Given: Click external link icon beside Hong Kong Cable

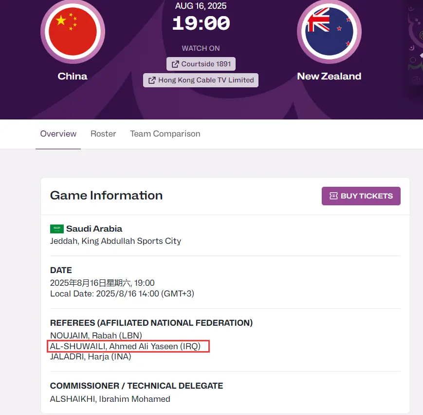Looking at the screenshot, I should click(152, 80).
